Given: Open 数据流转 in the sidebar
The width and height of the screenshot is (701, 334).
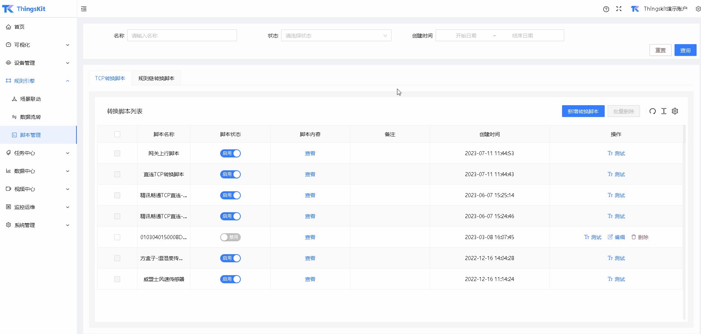Looking at the screenshot, I should tap(31, 117).
